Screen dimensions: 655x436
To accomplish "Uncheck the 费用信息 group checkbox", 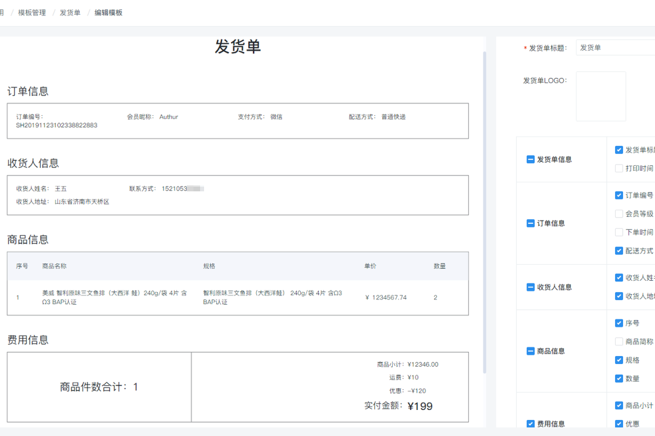I will coord(530,423).
